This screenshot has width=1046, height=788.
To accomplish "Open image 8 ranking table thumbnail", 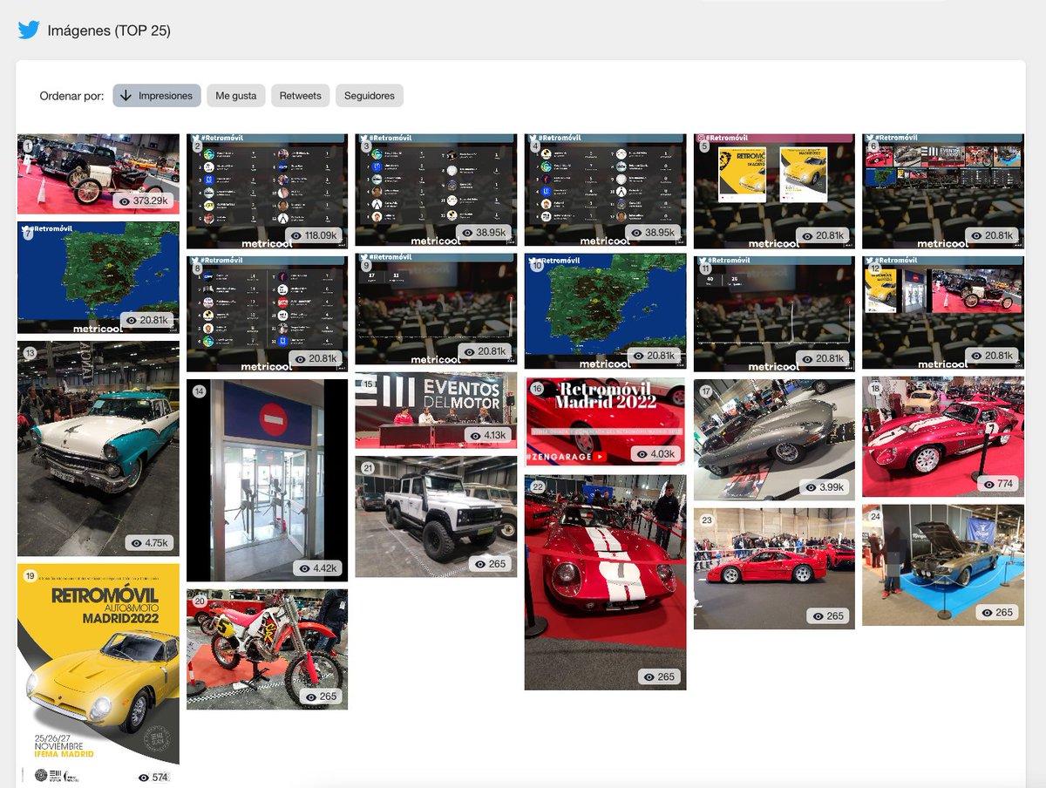I will point(267,313).
